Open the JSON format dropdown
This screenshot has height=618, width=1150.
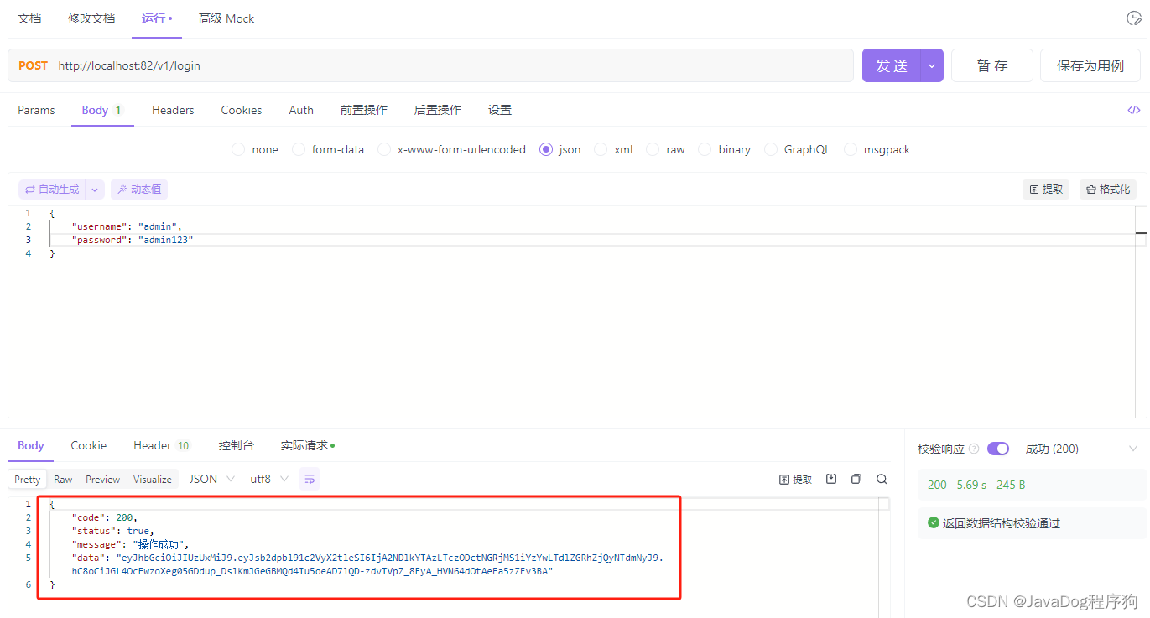tap(212, 479)
